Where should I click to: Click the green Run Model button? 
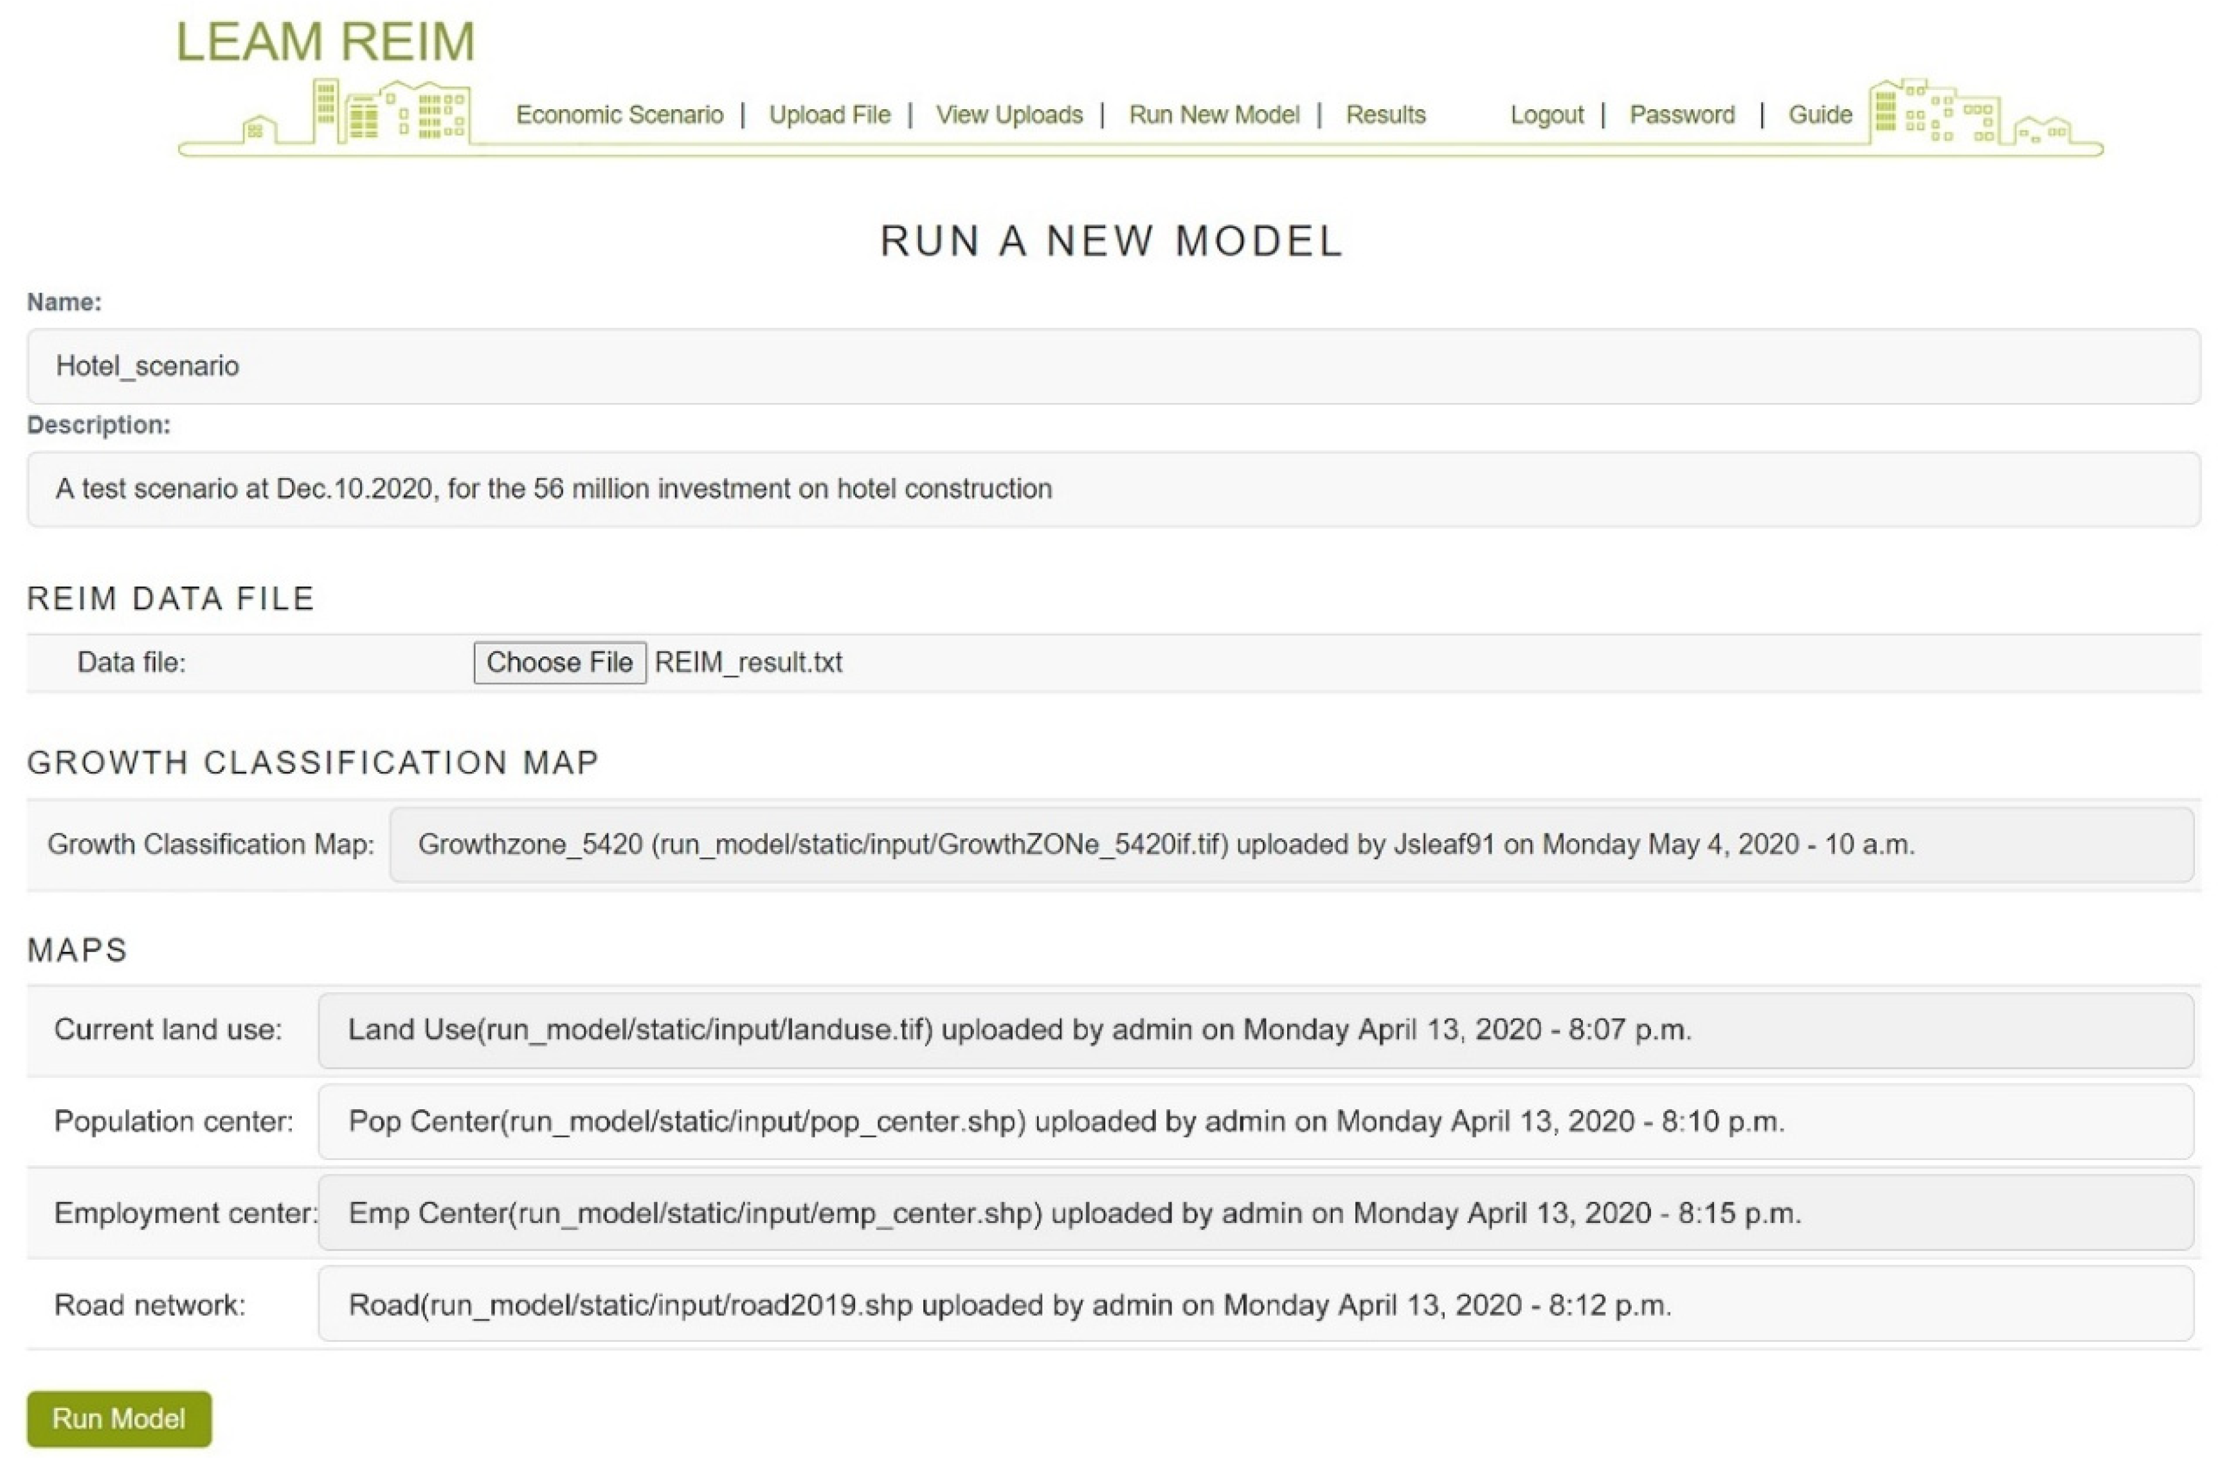coord(118,1419)
